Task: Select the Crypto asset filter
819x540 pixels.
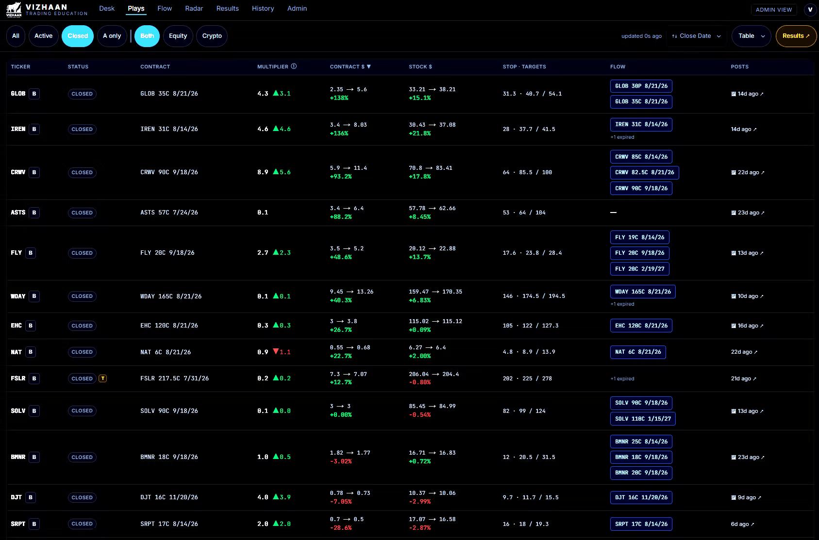Action: [212, 36]
